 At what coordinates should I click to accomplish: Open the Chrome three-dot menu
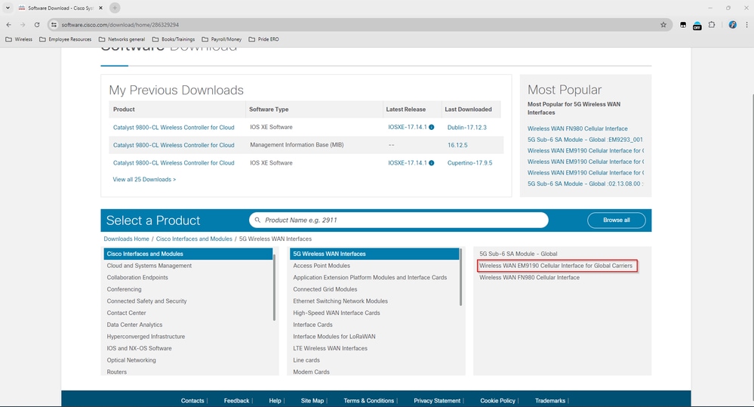click(x=746, y=24)
